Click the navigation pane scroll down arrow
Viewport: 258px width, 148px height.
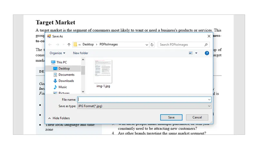tap(83, 92)
